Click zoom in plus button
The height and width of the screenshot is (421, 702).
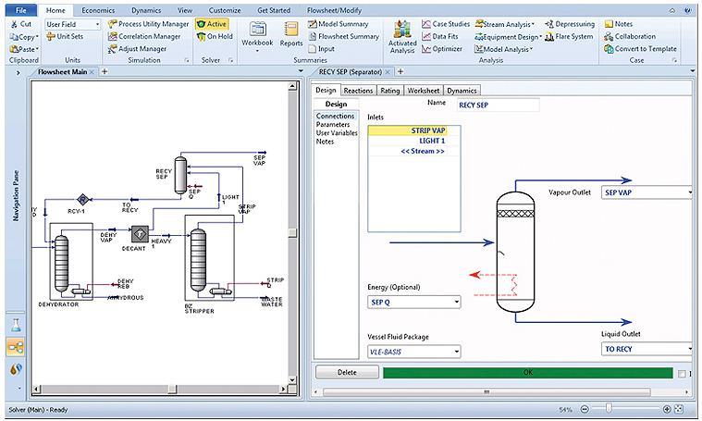point(667,409)
